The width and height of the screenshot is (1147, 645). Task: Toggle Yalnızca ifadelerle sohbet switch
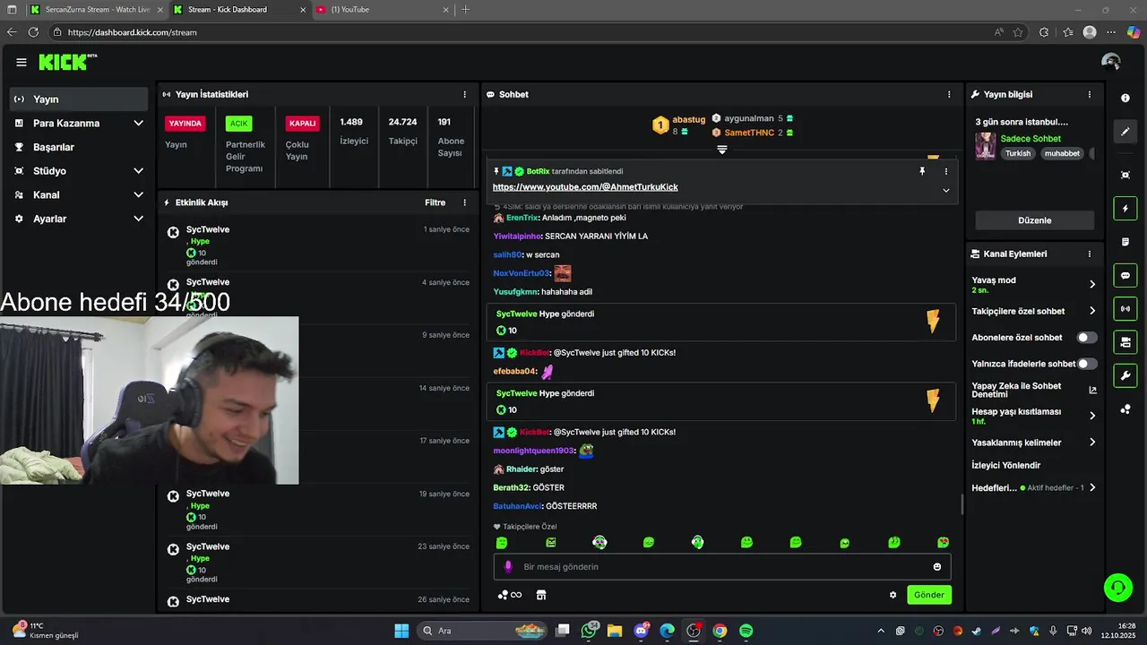(x=1087, y=364)
